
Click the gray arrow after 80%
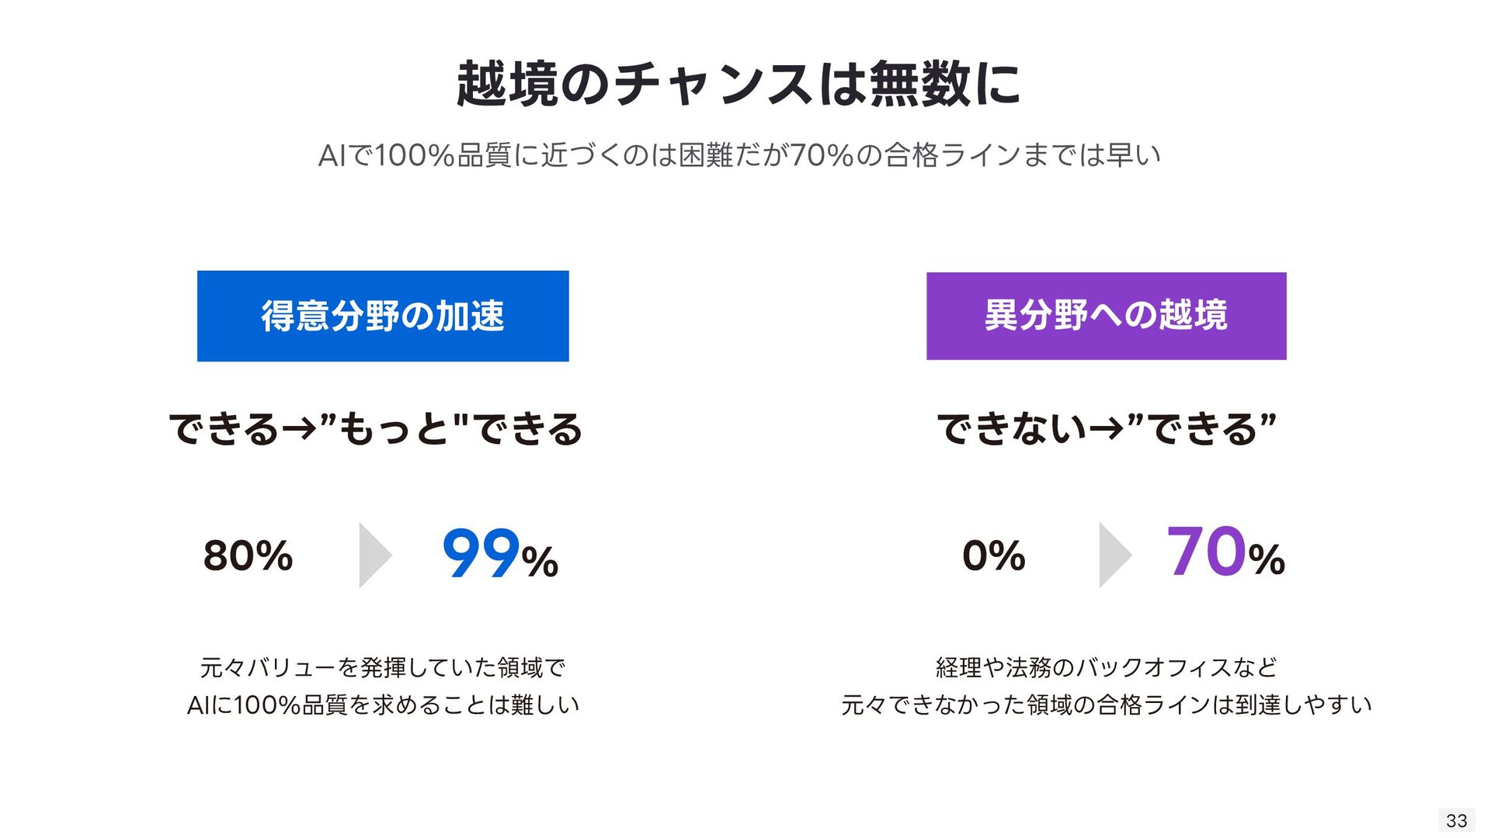(x=374, y=556)
